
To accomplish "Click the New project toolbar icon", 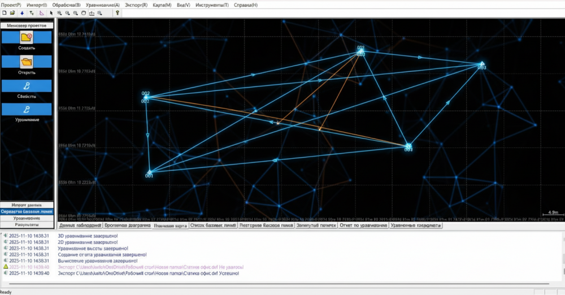I will tap(5, 13).
